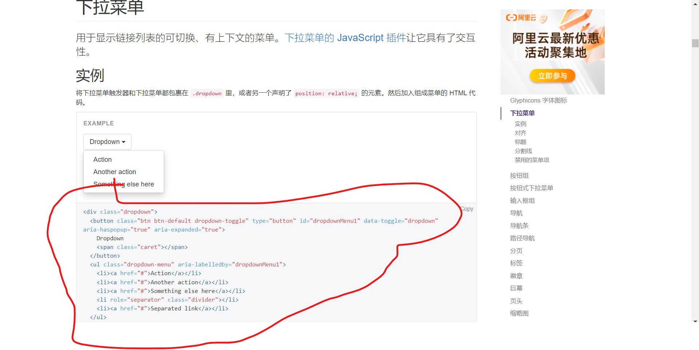Viewport: 699px width, 350px height.
Task: Copy the code snippet with Copy button
Action: 466,209
